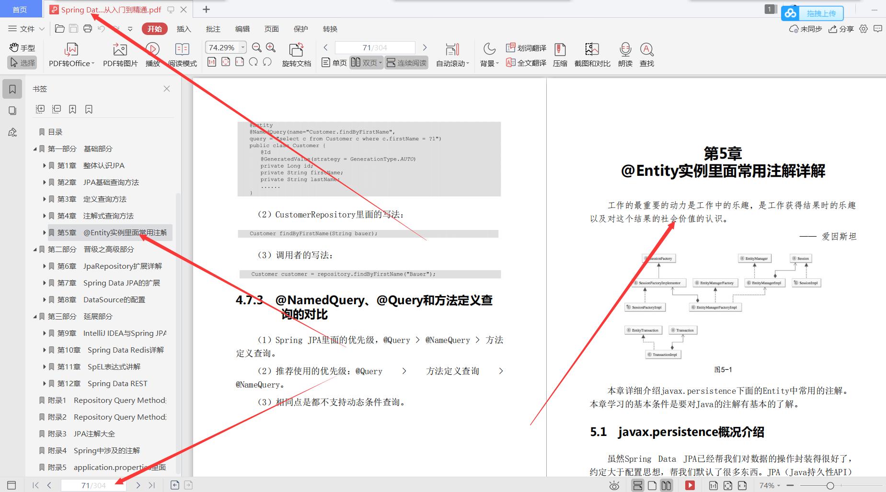The image size is (886, 492).
Task: Click the 压缩 compress icon
Action: [560, 50]
